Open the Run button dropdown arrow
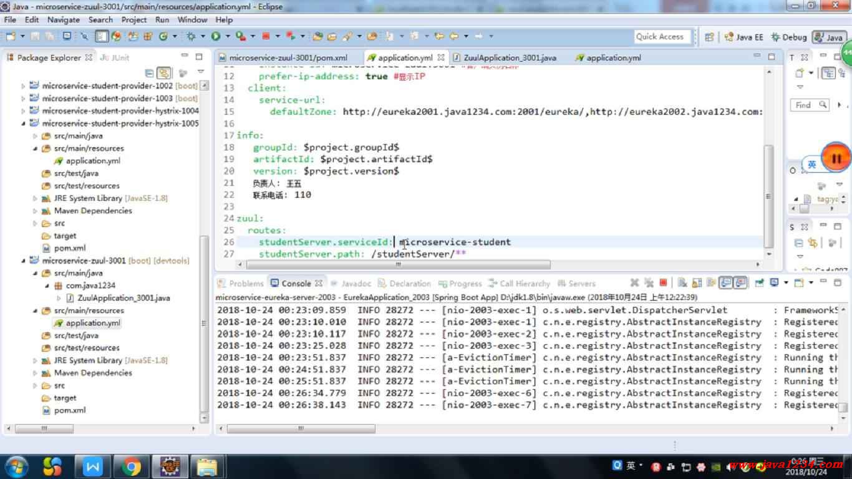The width and height of the screenshot is (852, 479). point(228,36)
